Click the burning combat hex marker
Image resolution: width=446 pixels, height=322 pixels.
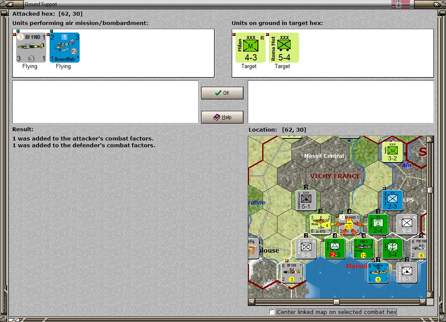pyautogui.click(x=349, y=224)
